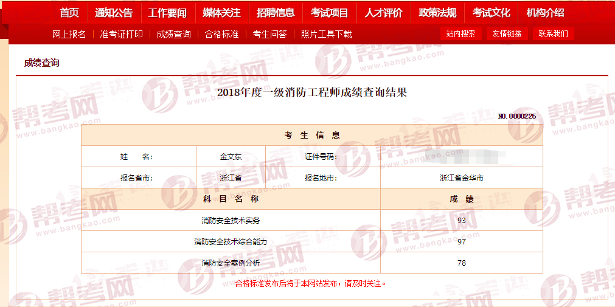Open the 工作要闻 section

[167, 13]
